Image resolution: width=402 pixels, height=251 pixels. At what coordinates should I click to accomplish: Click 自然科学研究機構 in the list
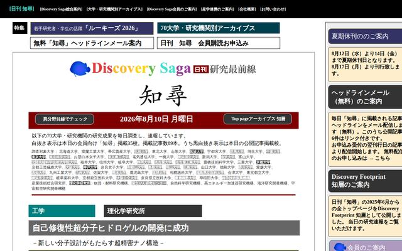[185, 183]
